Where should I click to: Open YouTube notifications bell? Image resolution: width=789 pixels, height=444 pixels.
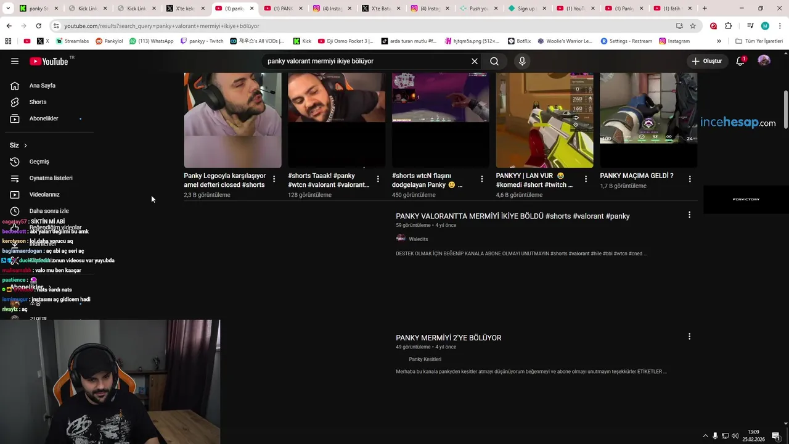coord(741,61)
